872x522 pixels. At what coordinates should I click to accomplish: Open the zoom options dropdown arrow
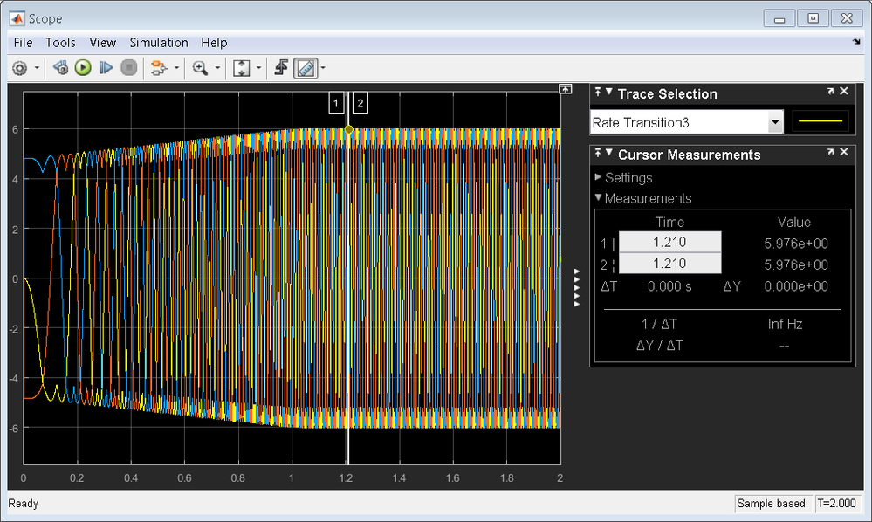tap(217, 68)
